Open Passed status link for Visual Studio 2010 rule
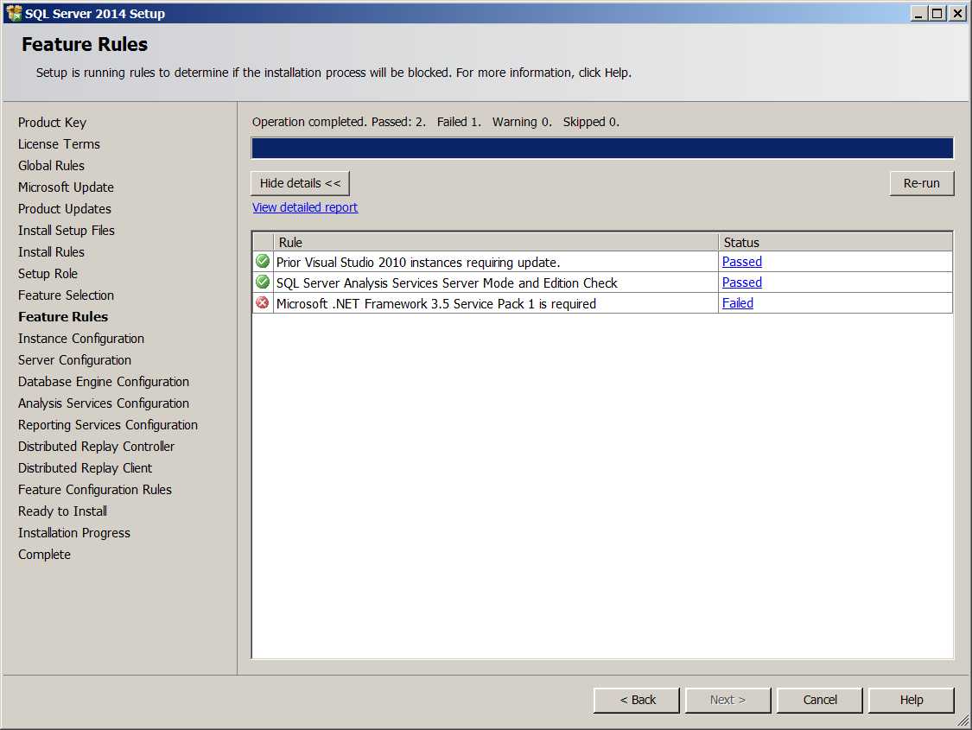 tap(742, 262)
